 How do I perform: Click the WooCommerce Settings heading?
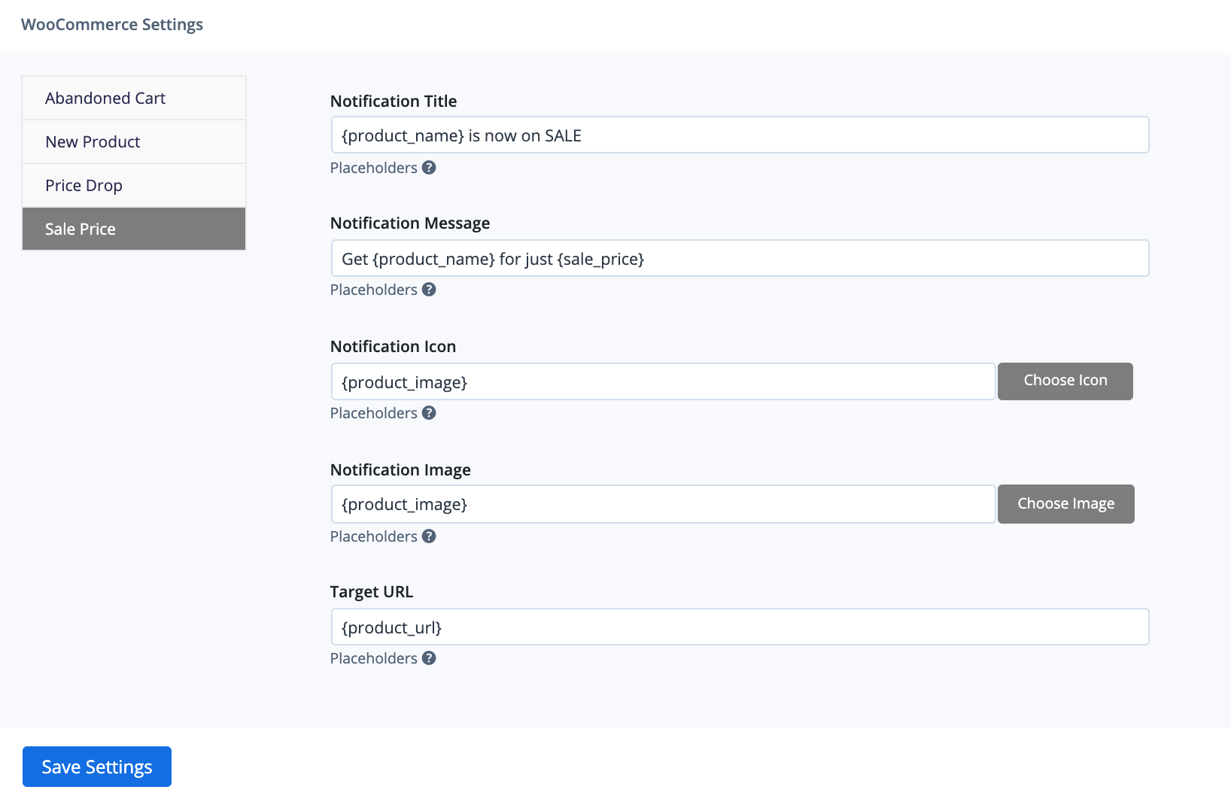(112, 25)
